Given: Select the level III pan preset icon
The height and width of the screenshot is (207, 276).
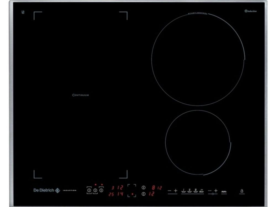Looking at the screenshot, I should pos(196,191).
